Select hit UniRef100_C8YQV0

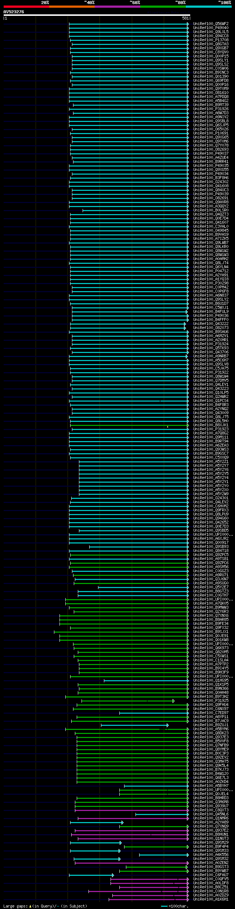point(211,52)
